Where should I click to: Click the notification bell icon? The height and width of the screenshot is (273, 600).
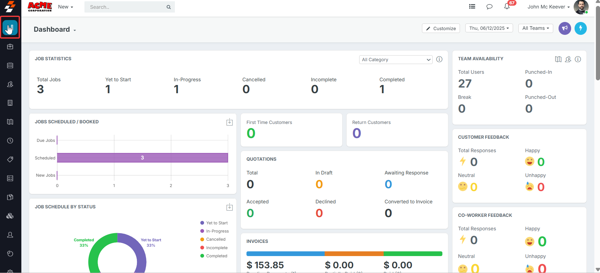coord(507,7)
